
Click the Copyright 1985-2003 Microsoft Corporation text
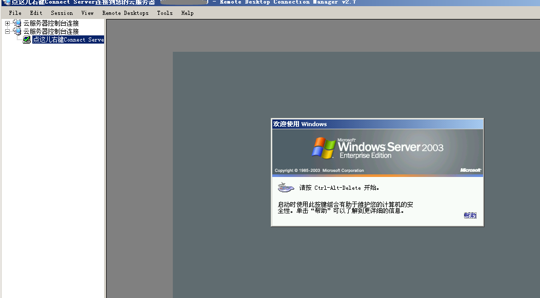pos(319,170)
